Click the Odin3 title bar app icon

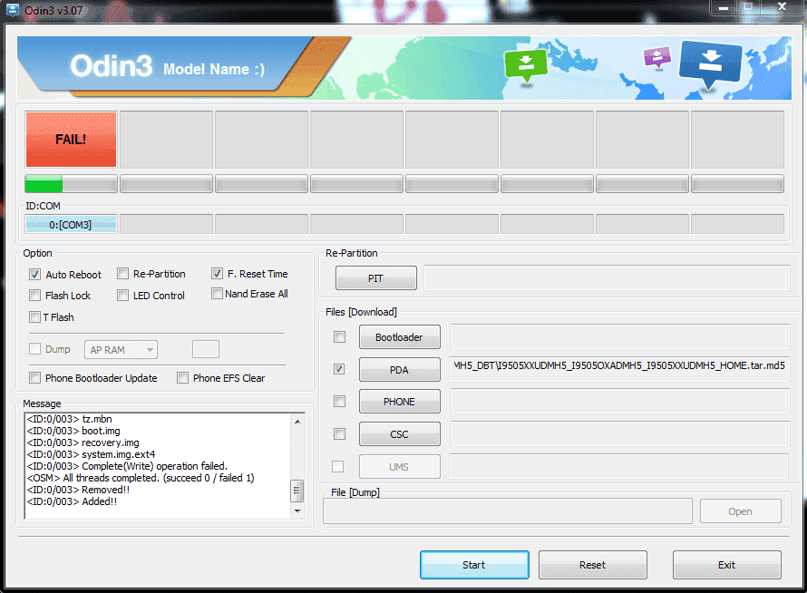point(13,9)
